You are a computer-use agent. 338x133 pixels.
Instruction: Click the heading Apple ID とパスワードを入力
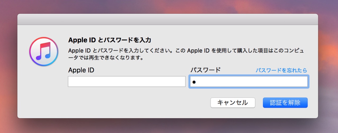pyautogui.click(x=110, y=40)
